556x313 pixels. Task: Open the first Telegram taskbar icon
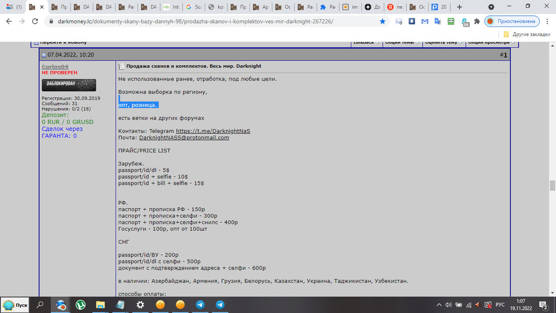click(x=200, y=305)
